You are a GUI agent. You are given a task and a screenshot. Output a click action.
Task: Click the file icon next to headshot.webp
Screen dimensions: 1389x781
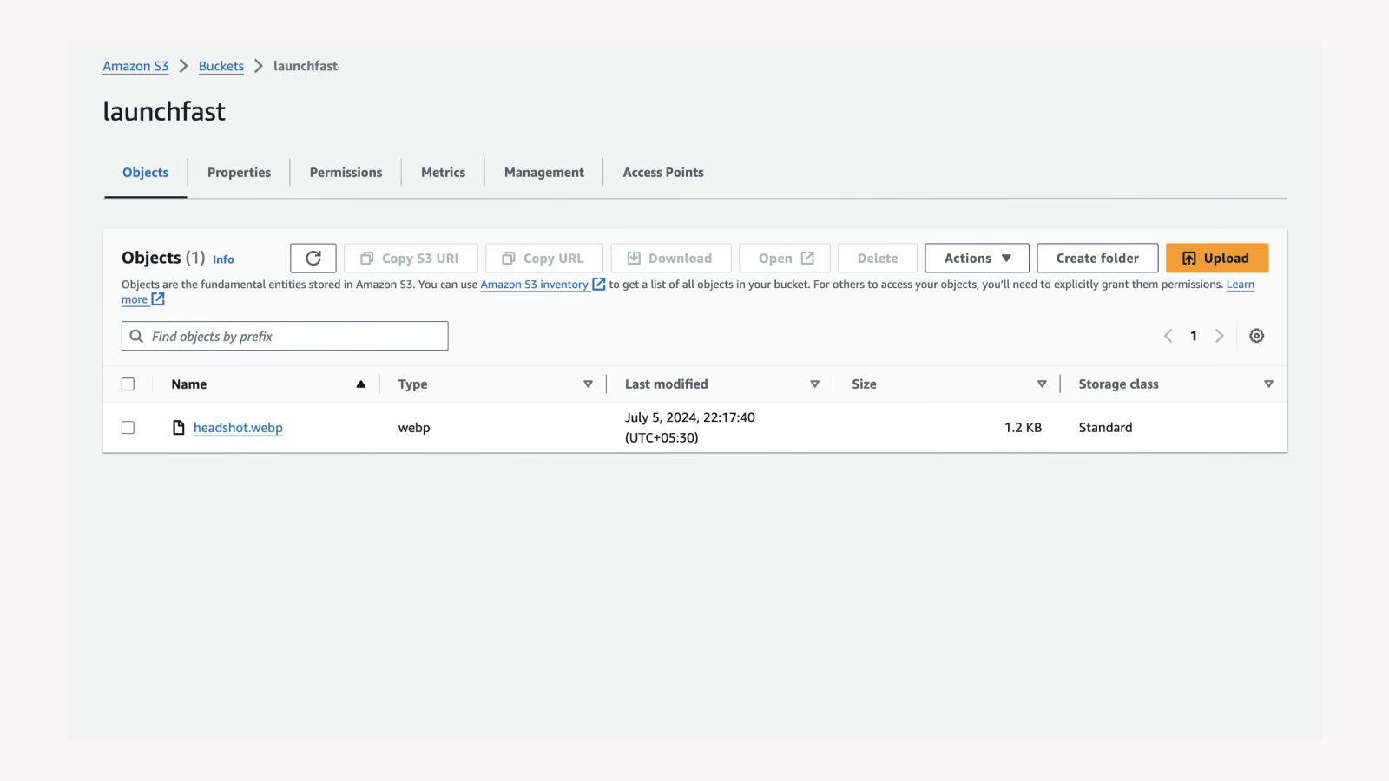(178, 427)
